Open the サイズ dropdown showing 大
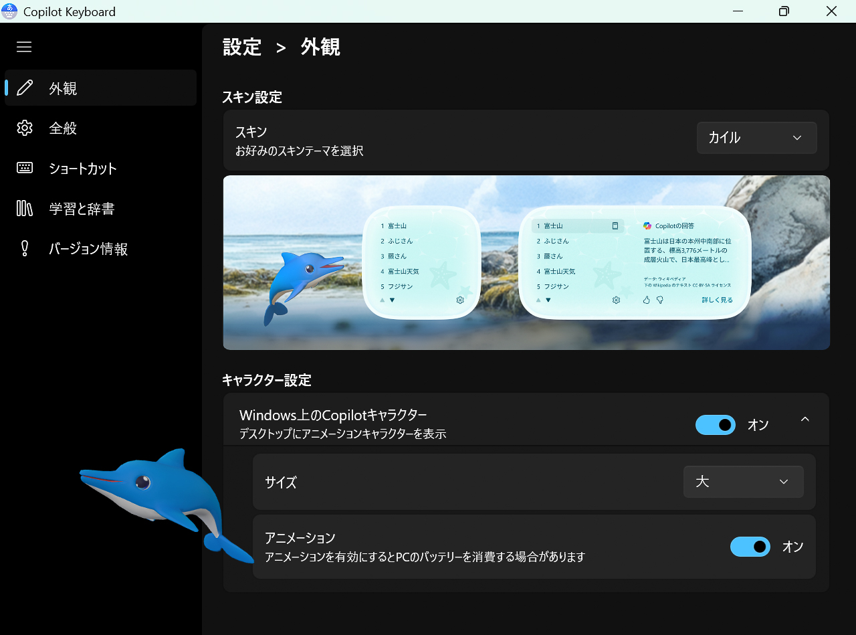 tap(743, 481)
